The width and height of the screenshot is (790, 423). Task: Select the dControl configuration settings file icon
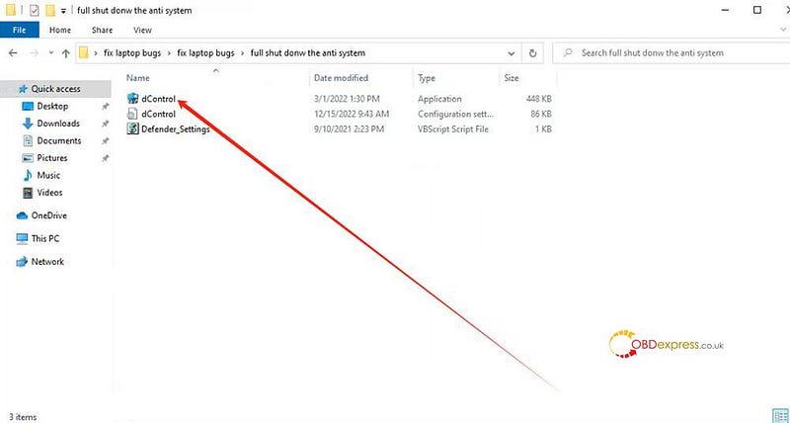[132, 114]
